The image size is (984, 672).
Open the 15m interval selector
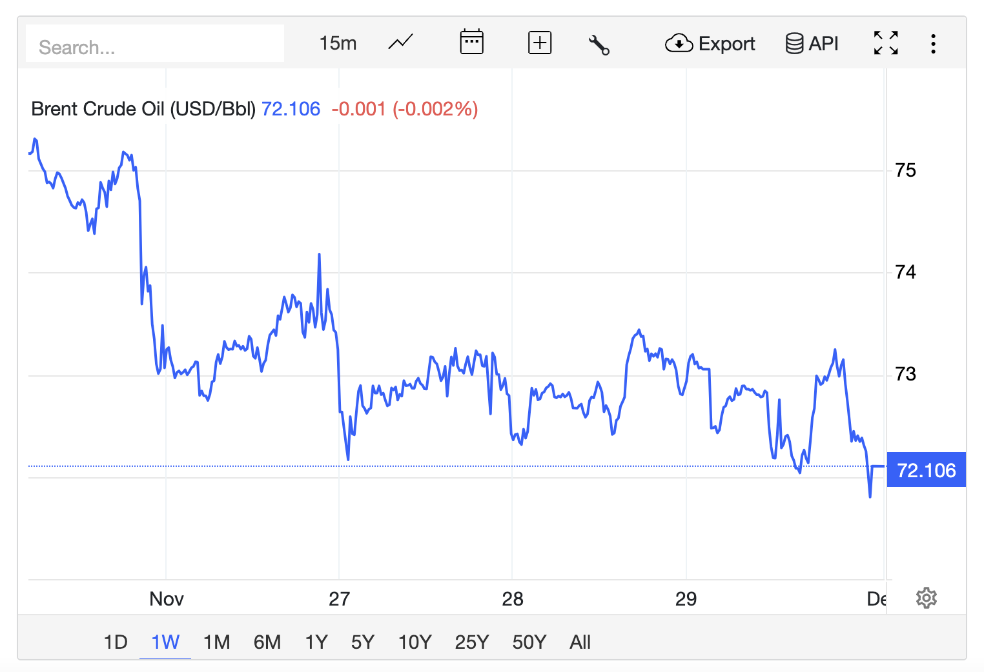pos(338,43)
